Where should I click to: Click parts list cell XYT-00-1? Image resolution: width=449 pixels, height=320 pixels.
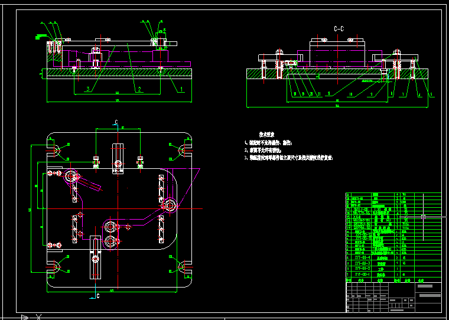pyautogui.click(x=363, y=275)
